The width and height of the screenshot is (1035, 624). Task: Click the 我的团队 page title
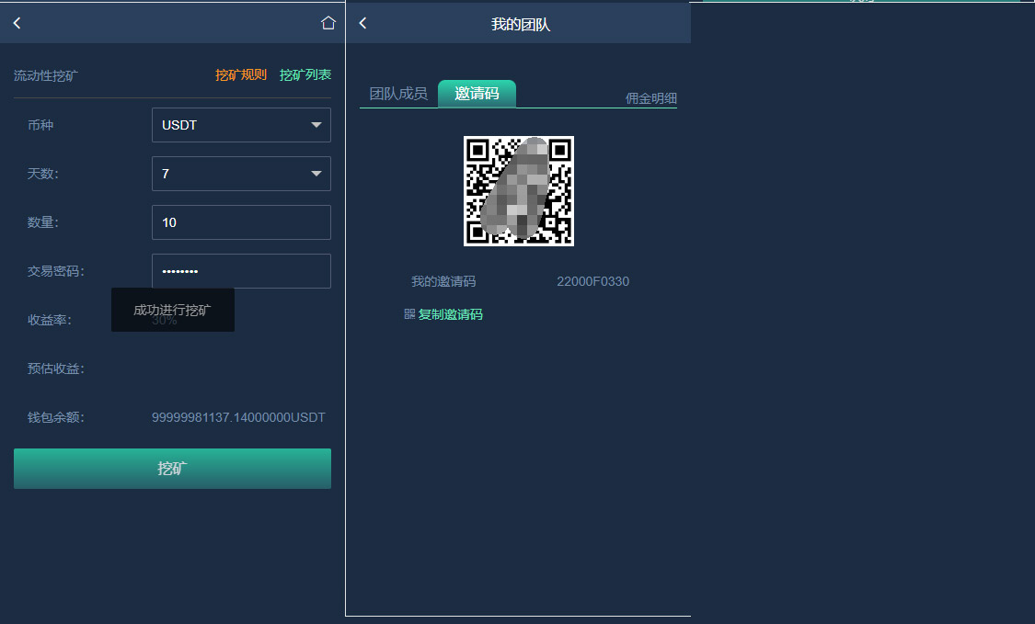520,25
